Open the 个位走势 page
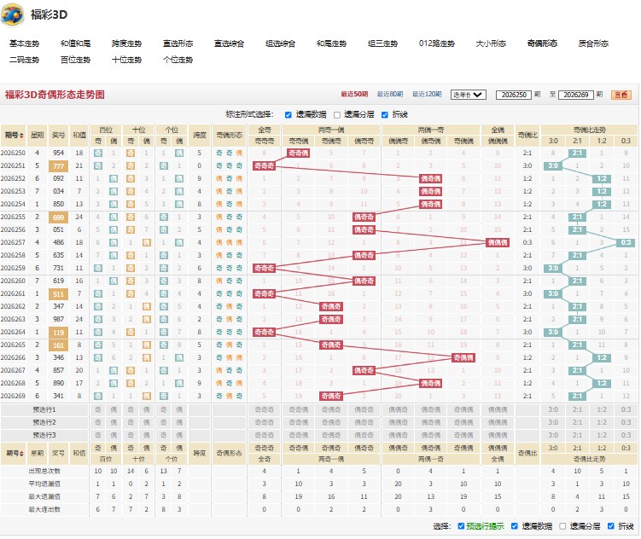The image size is (641, 539). point(178,60)
